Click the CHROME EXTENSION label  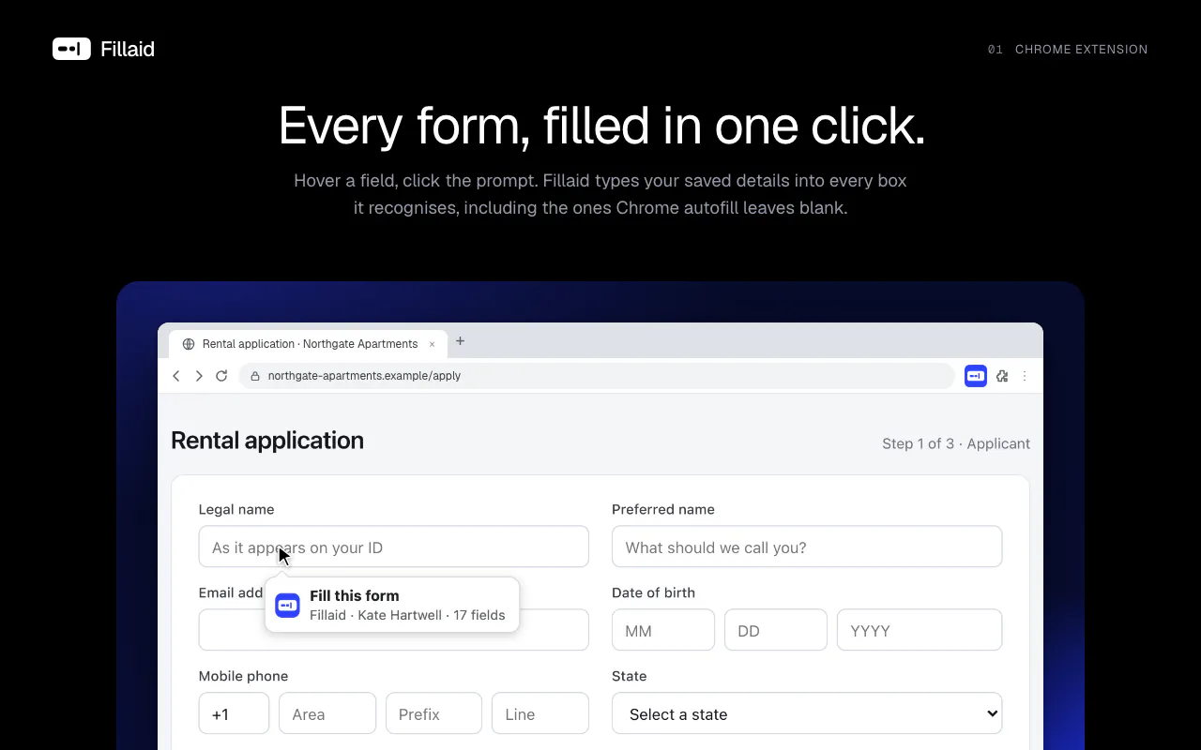[1081, 49]
